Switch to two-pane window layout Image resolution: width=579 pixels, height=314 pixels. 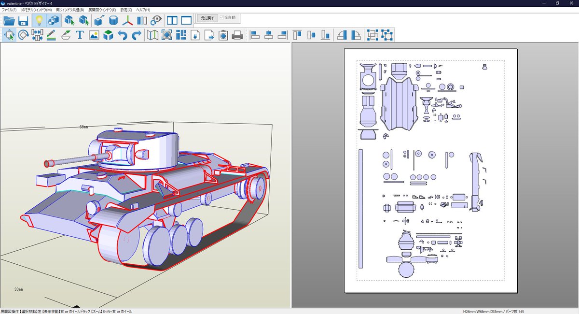click(x=172, y=21)
